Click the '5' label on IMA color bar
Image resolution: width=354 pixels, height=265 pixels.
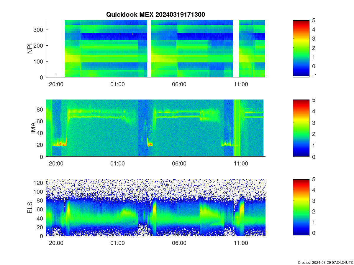[314, 100]
